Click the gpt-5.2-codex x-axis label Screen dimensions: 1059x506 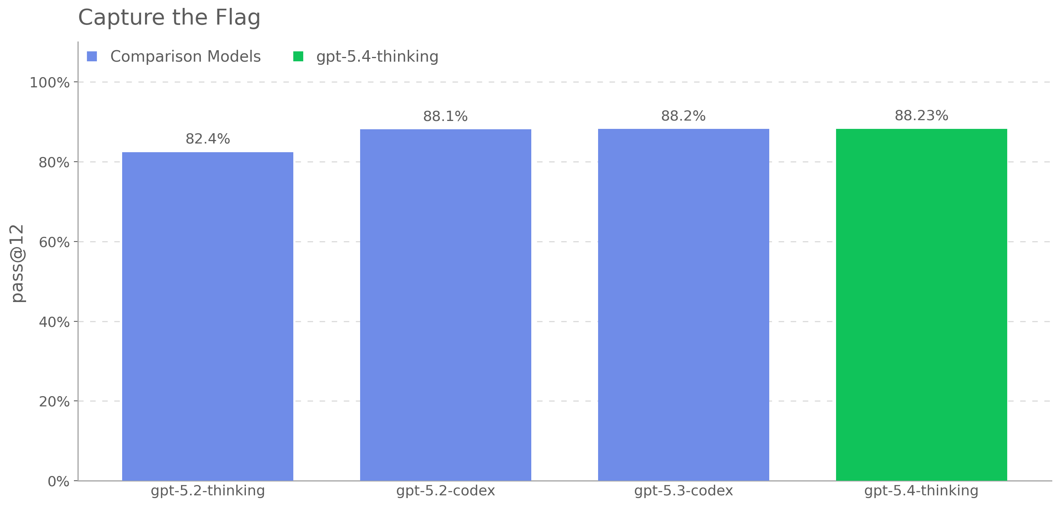coord(445,491)
